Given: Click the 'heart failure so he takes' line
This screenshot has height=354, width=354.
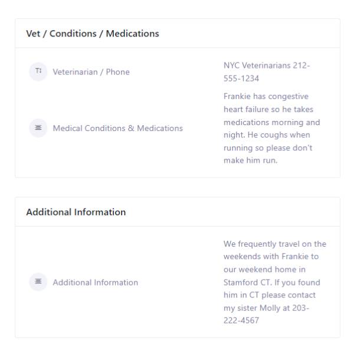Looking at the screenshot, I should (268, 109).
